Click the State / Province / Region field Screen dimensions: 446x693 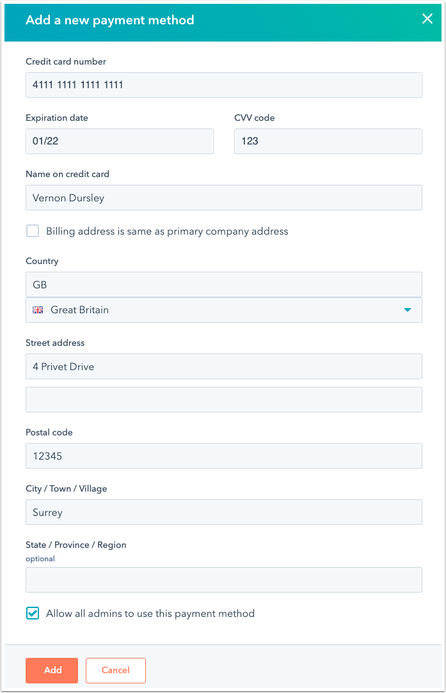point(223,580)
